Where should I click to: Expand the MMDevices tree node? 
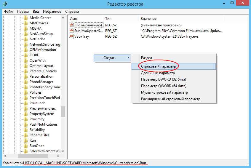21,23
